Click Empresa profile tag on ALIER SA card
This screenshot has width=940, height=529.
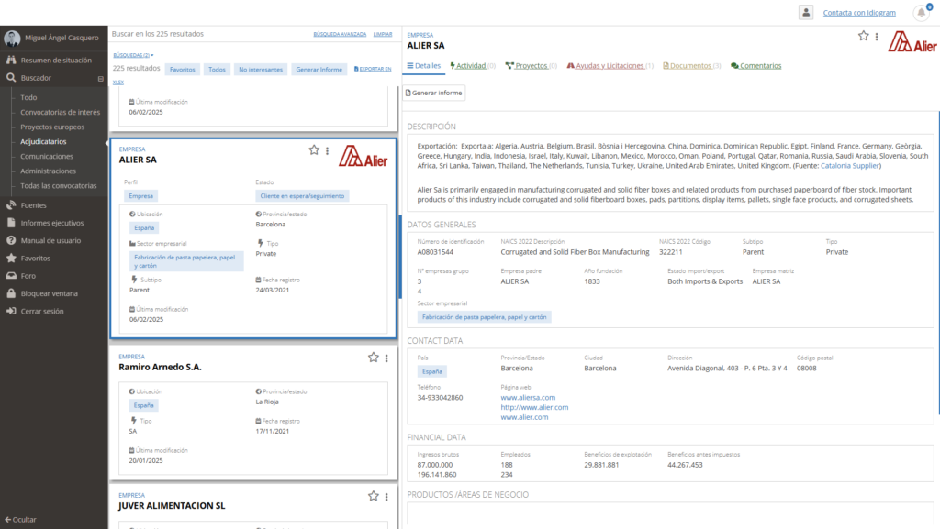(140, 195)
